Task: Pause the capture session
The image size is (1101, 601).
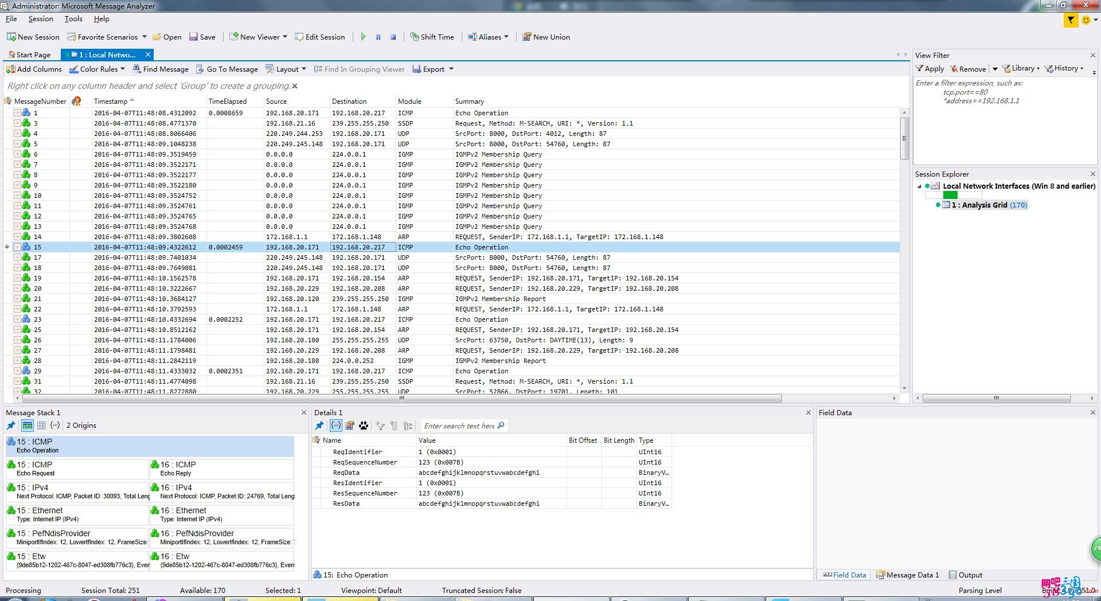Action: tap(378, 37)
